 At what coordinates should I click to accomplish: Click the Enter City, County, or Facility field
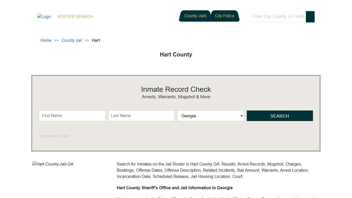(x=278, y=16)
